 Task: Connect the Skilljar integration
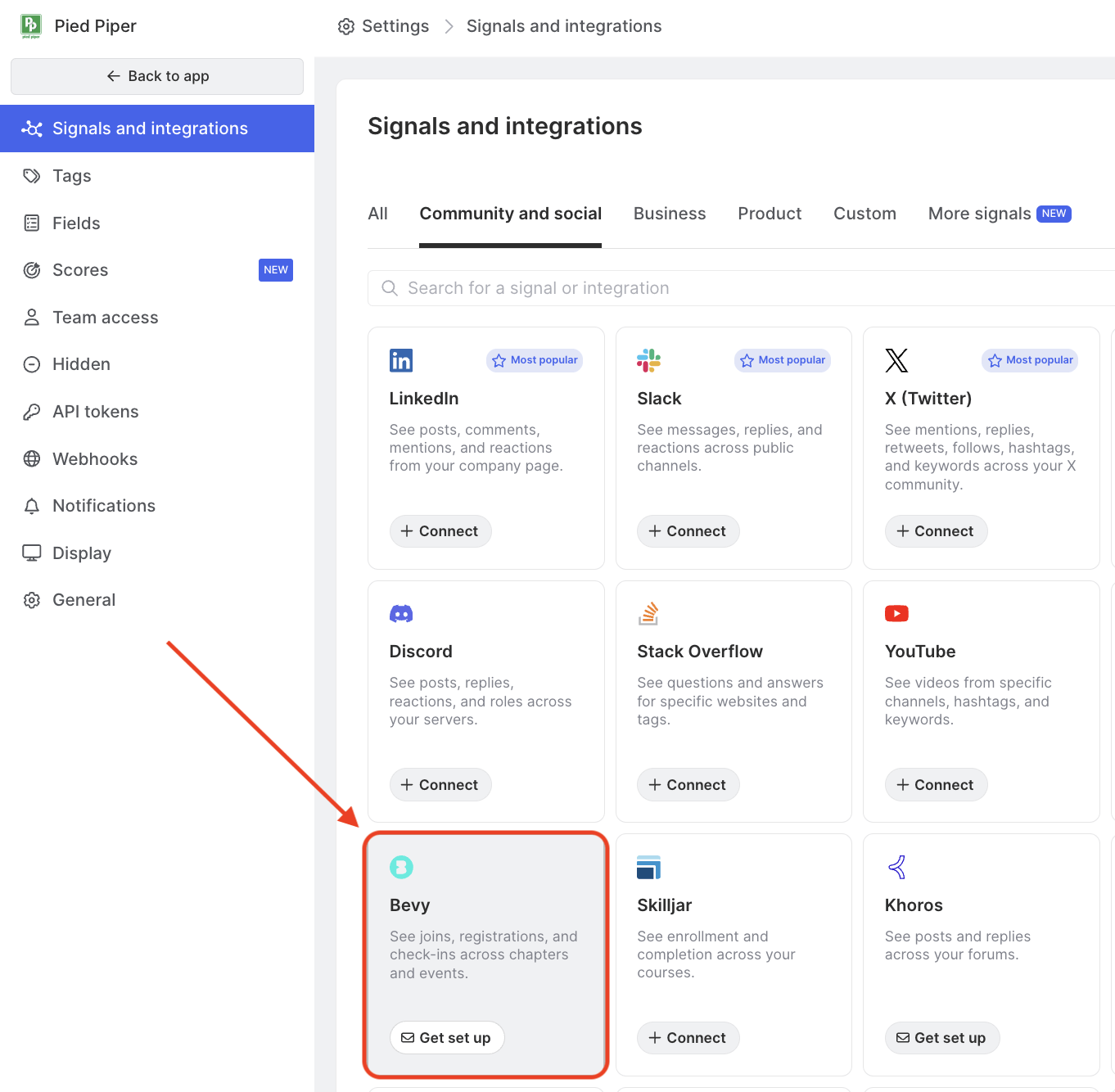(x=688, y=1038)
